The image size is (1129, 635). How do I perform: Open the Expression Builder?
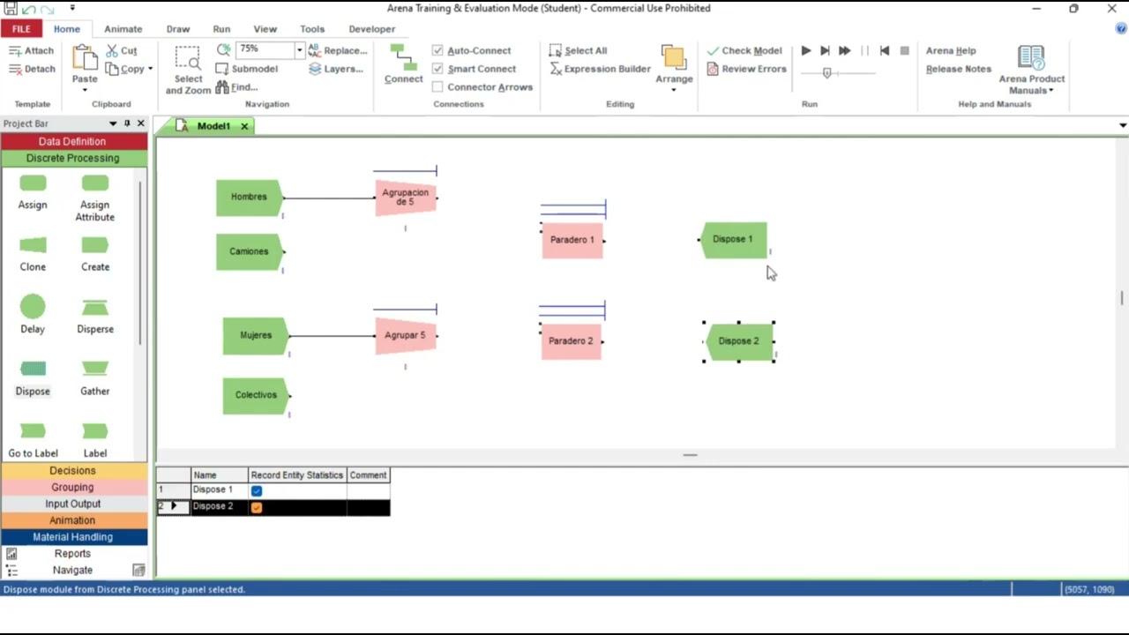point(600,69)
